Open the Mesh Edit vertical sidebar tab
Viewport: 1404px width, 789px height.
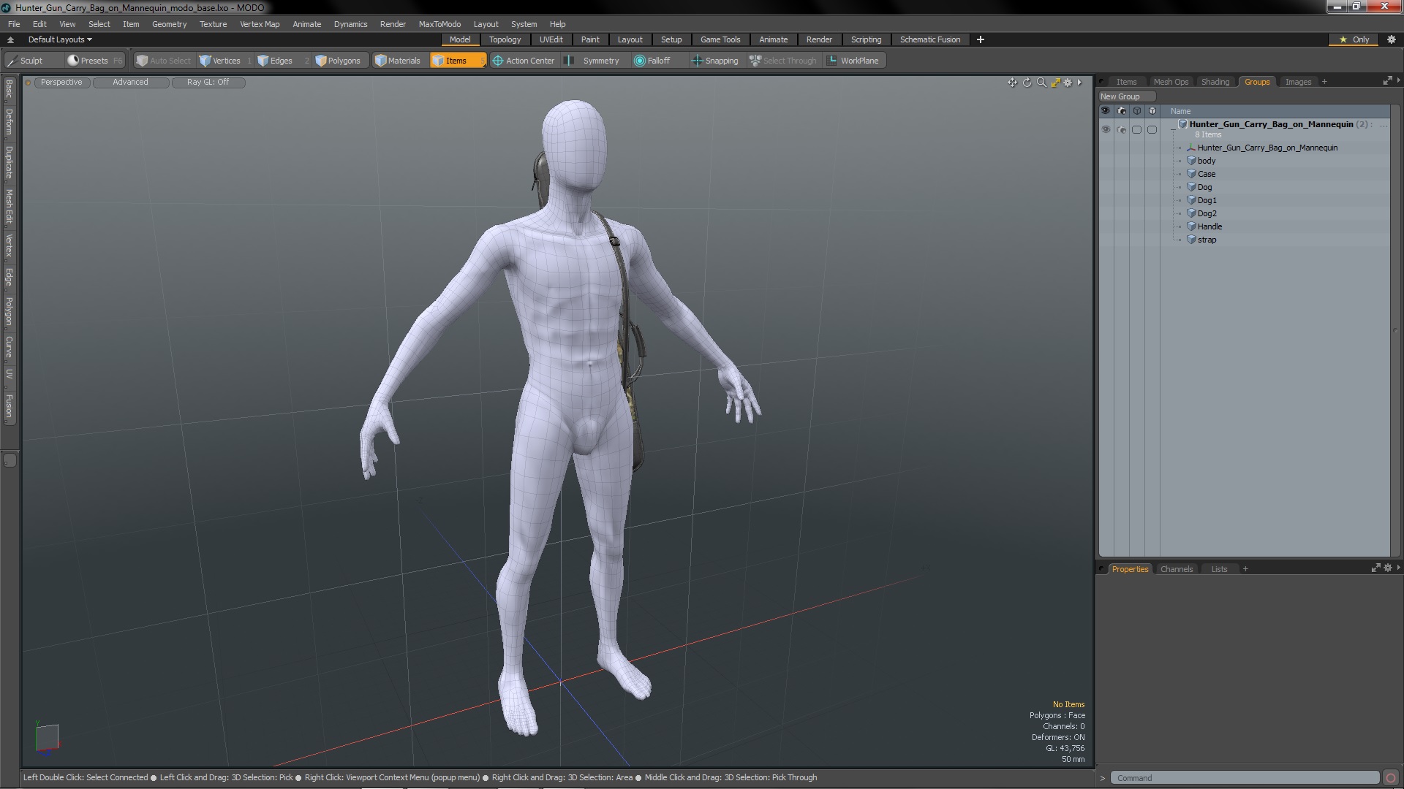(x=9, y=207)
